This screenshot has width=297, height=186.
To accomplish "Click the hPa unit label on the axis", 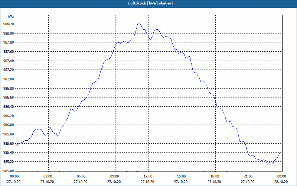I will point(11,17).
